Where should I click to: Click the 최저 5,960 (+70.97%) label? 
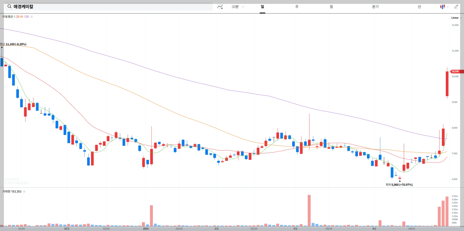point(399,185)
